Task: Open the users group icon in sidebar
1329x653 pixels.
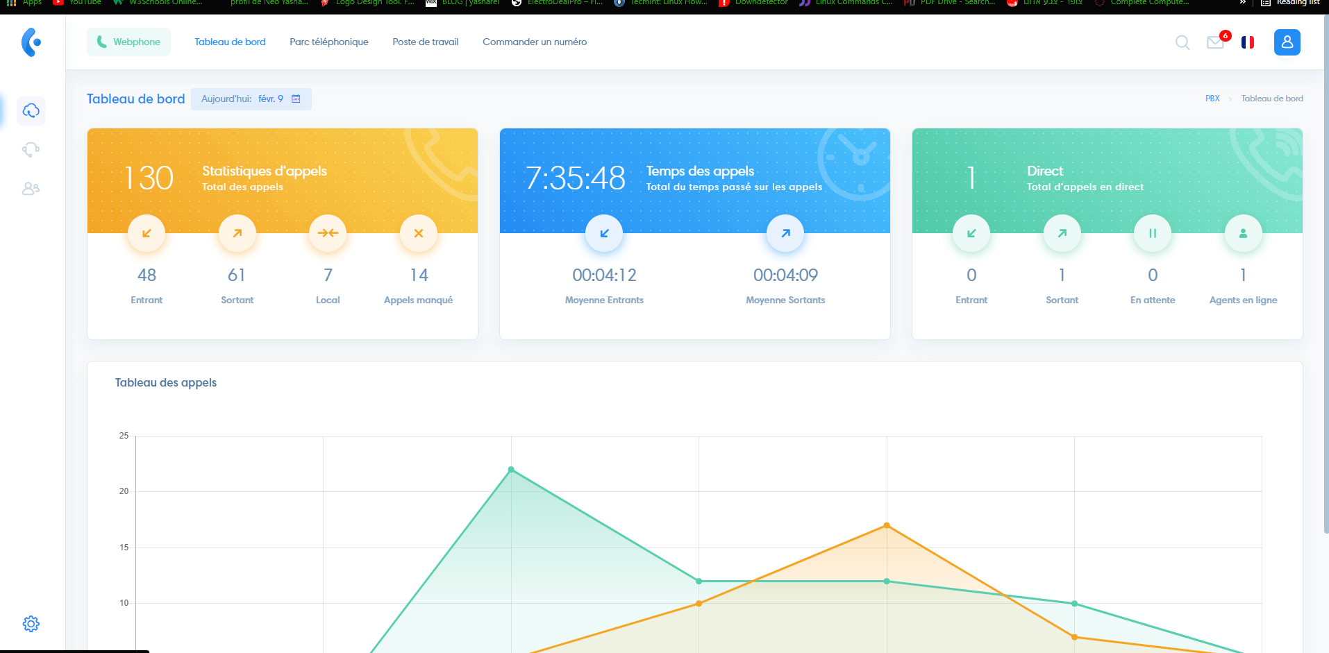Action: tap(31, 188)
